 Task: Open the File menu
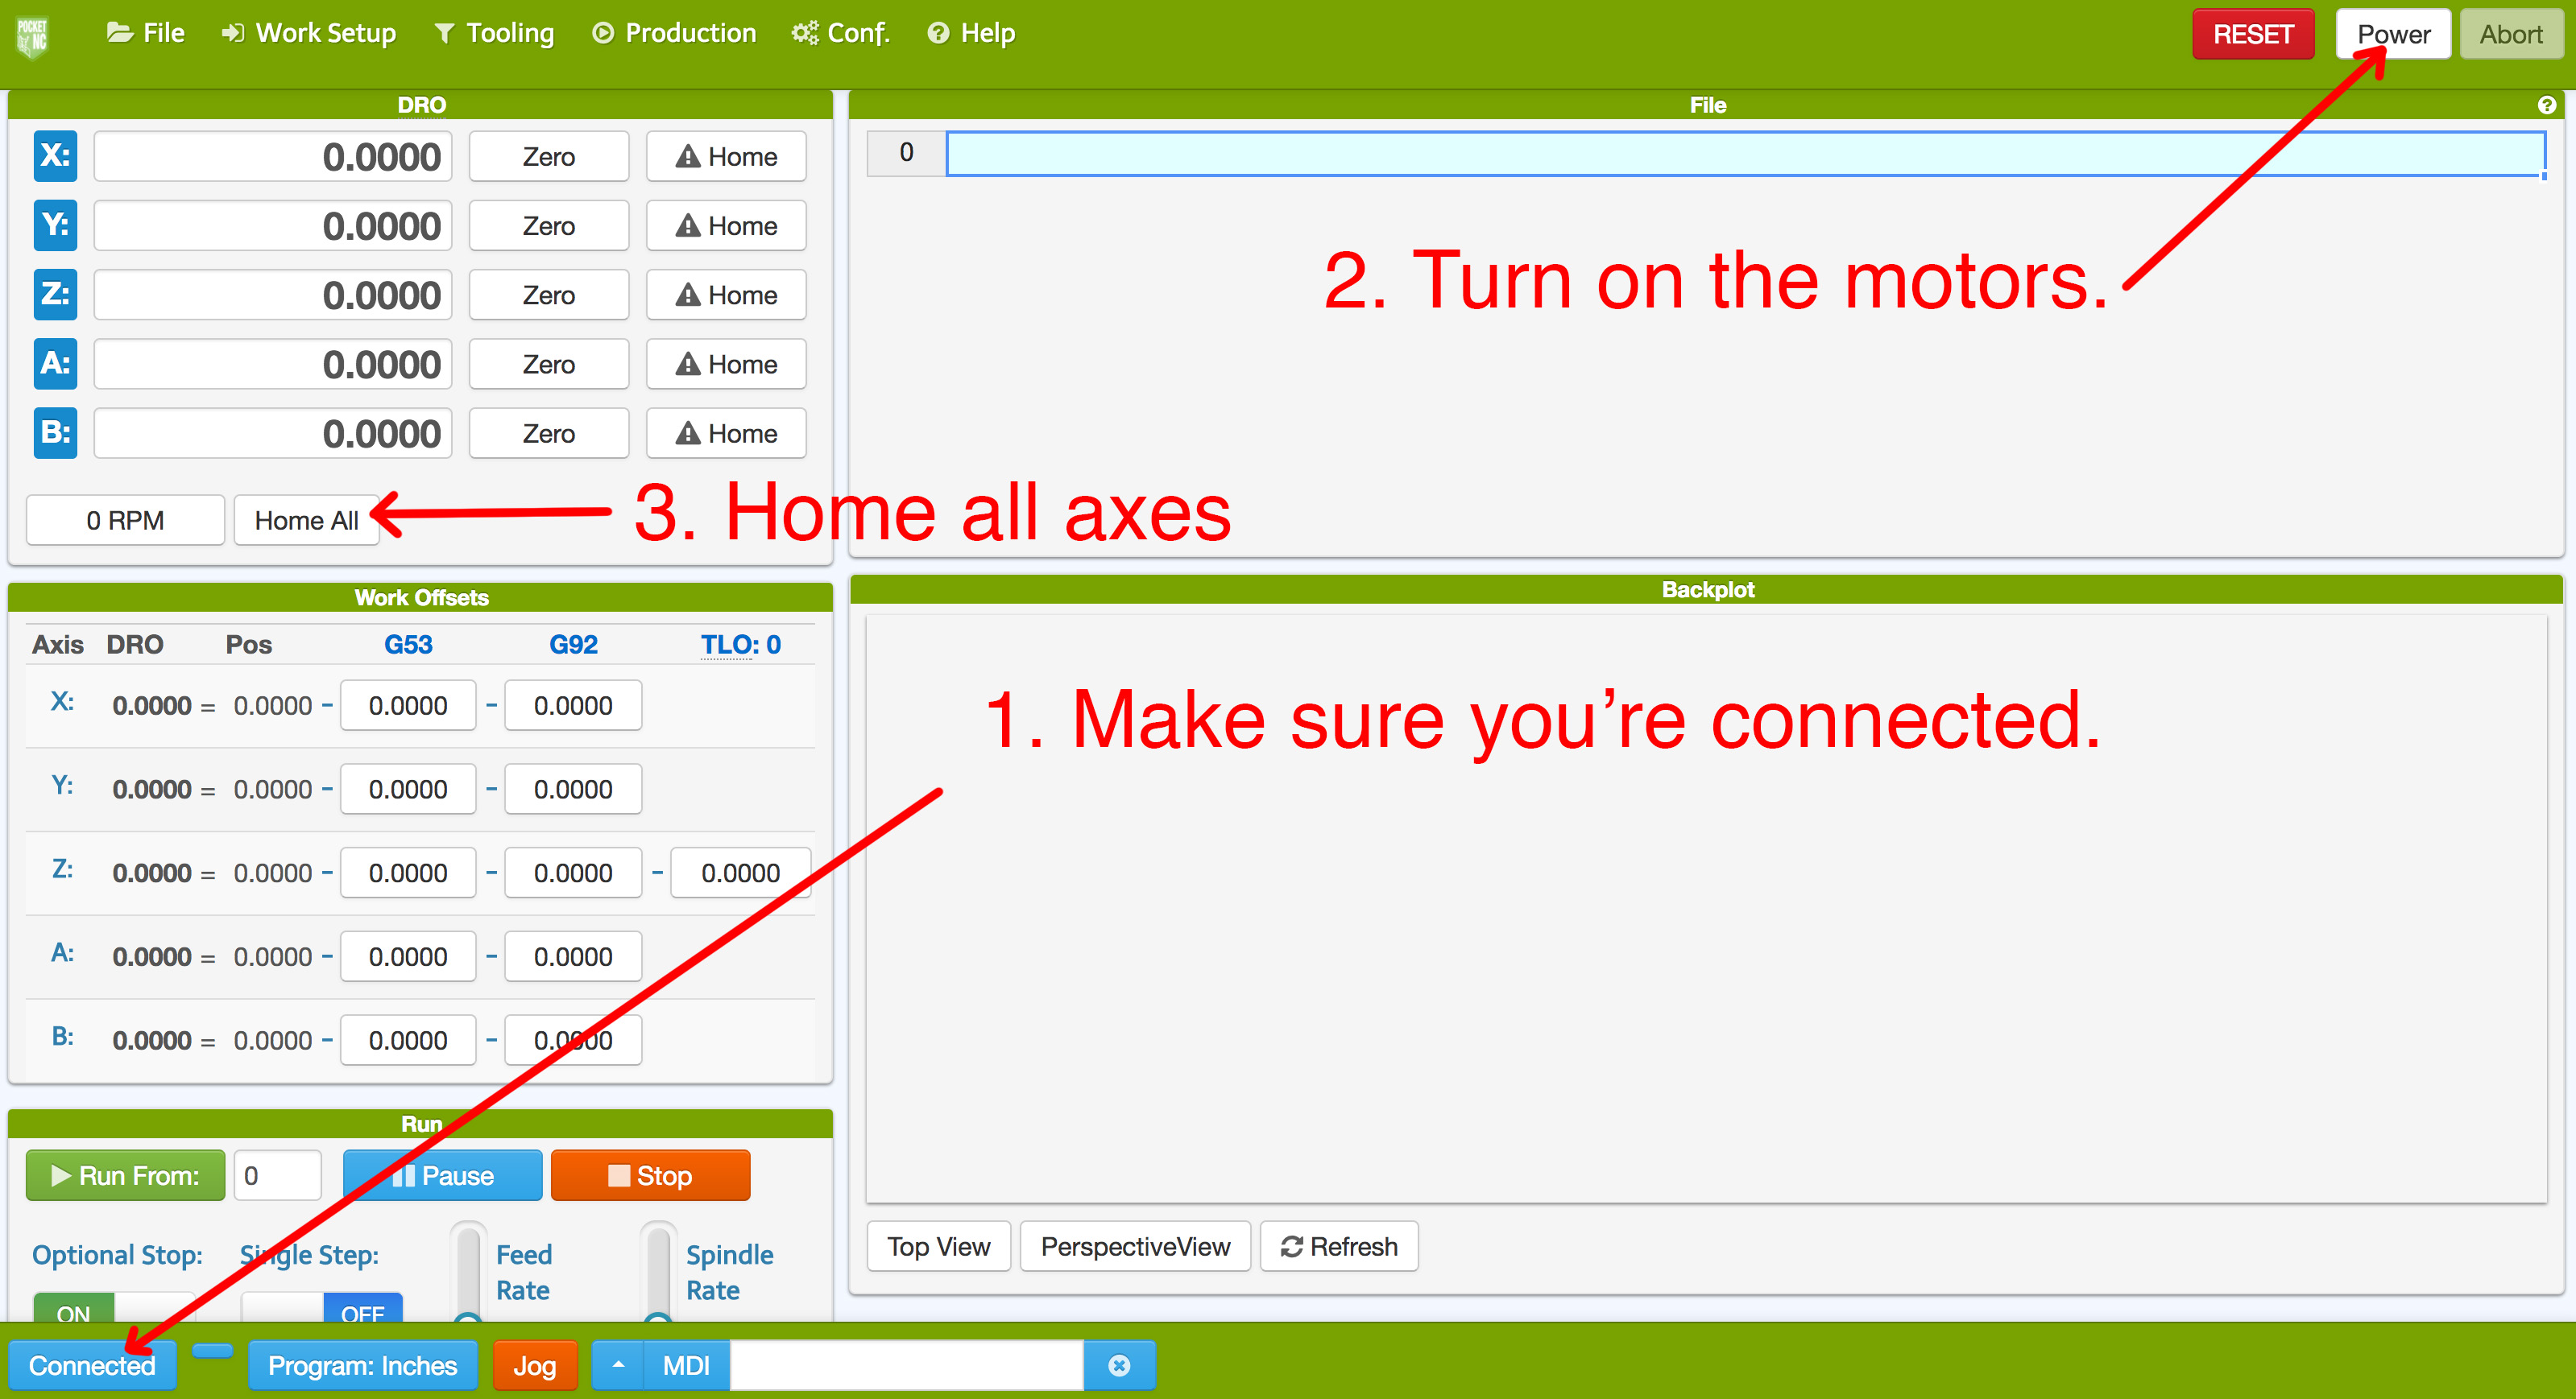coord(148,31)
